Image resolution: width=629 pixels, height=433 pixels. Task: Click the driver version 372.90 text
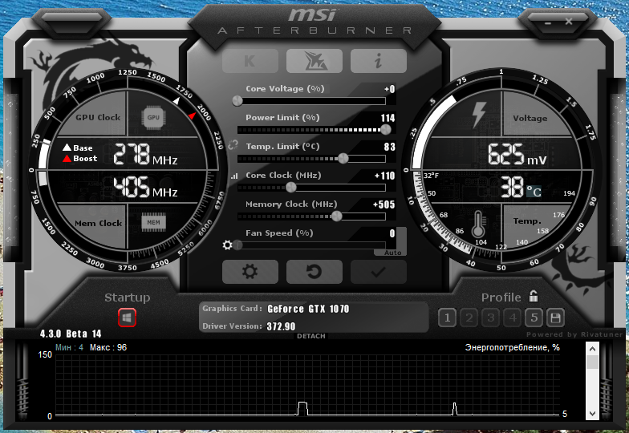(281, 326)
